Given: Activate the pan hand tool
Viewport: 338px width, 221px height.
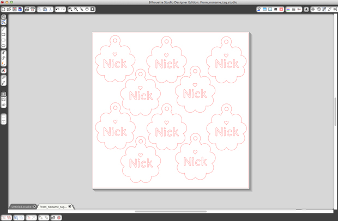Looking at the screenshot, I should pos(87,9).
